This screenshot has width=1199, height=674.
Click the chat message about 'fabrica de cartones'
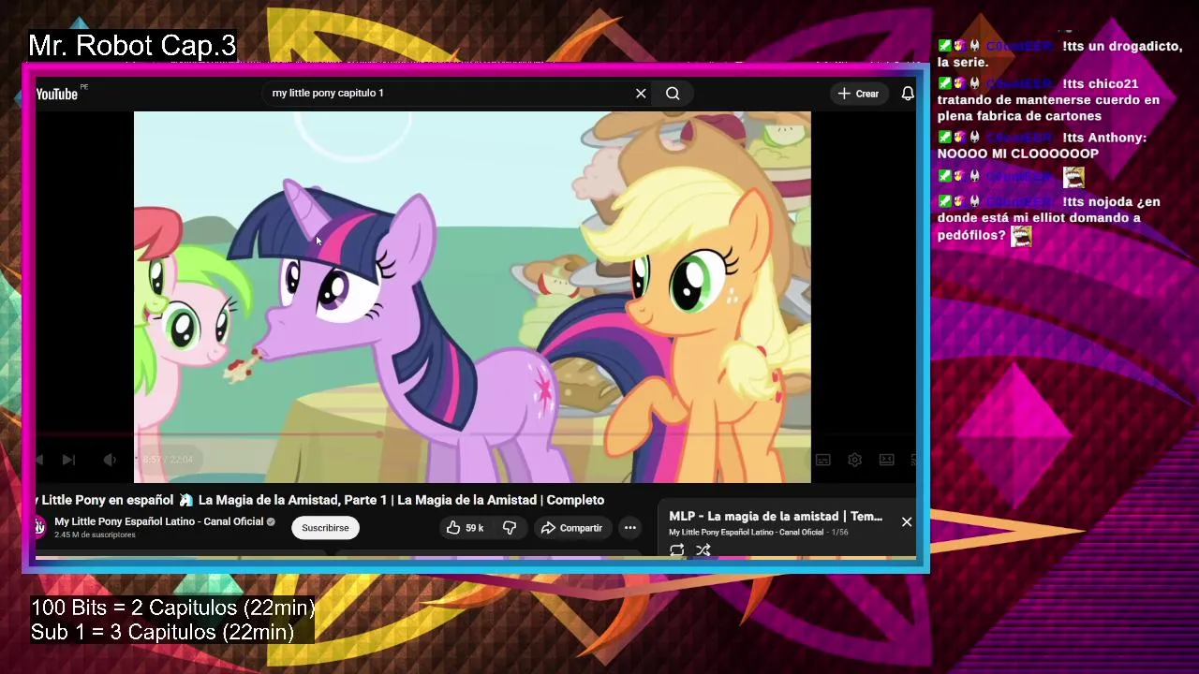(x=1048, y=100)
